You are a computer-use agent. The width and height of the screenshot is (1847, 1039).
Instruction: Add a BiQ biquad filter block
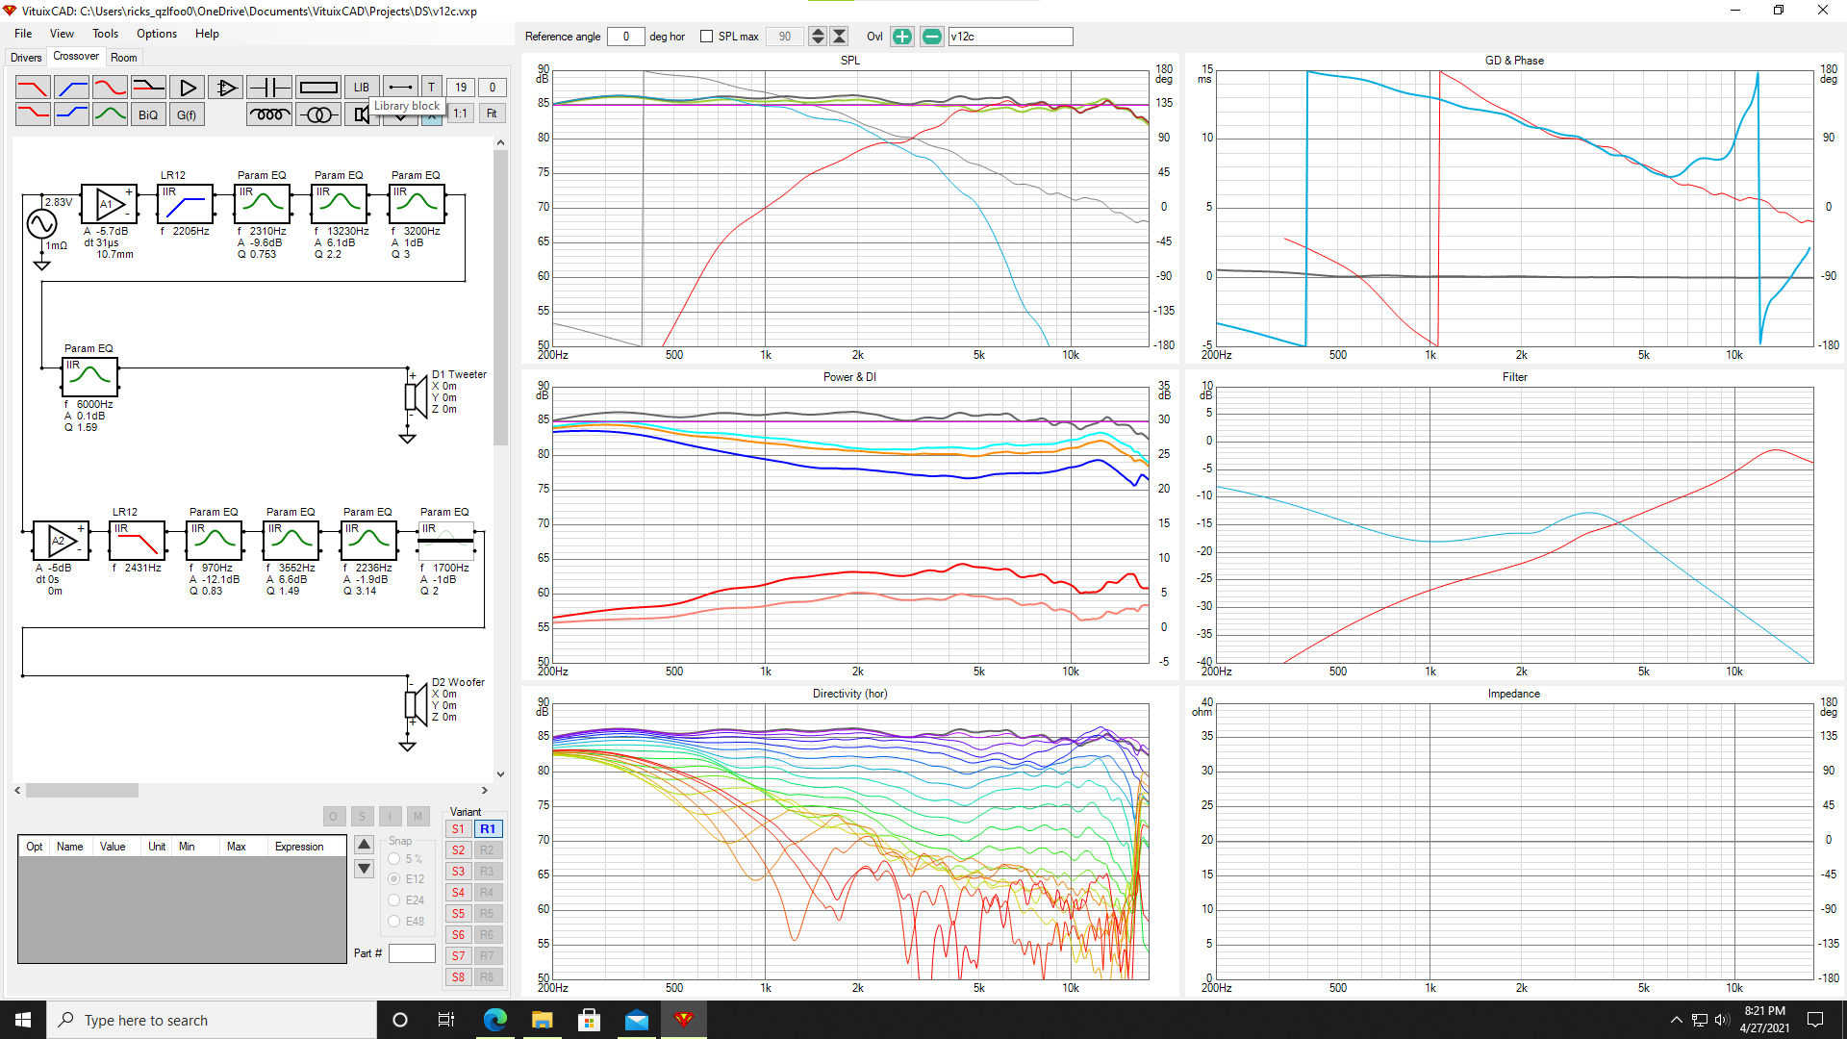tap(148, 114)
